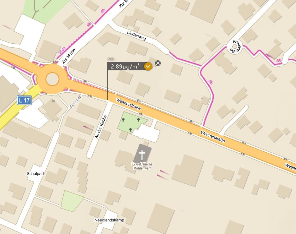Click the Zur Mühle street label
This screenshot has width=296, height=234.
coord(68,56)
